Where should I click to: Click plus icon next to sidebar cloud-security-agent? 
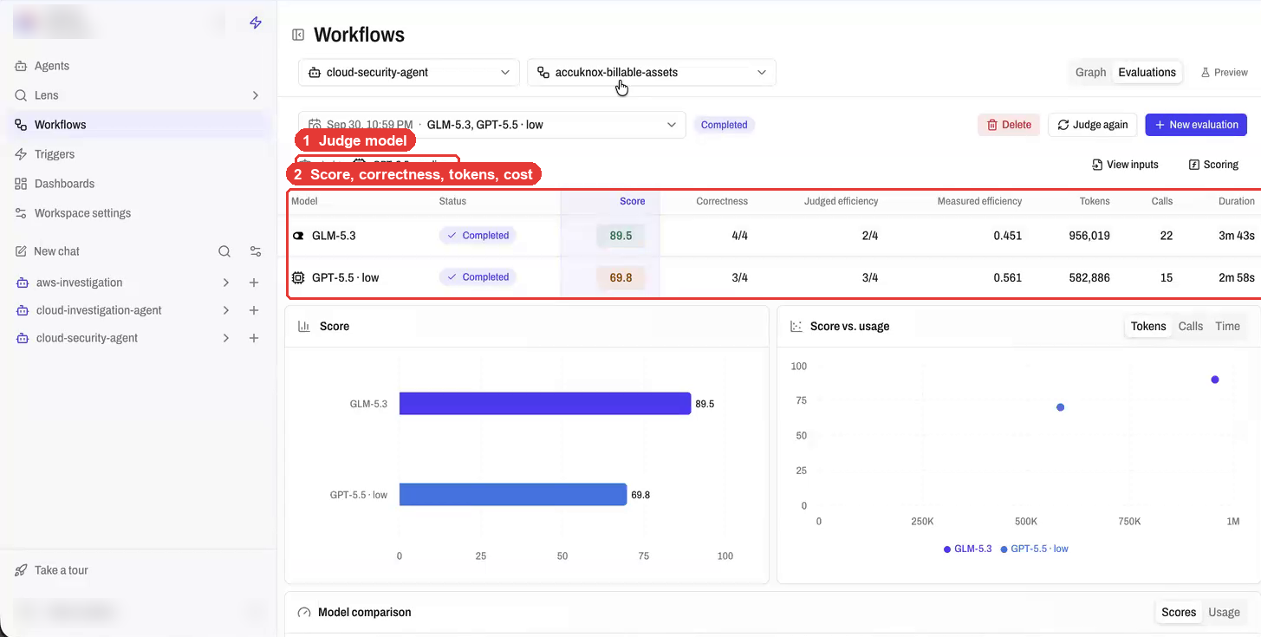pyautogui.click(x=254, y=338)
